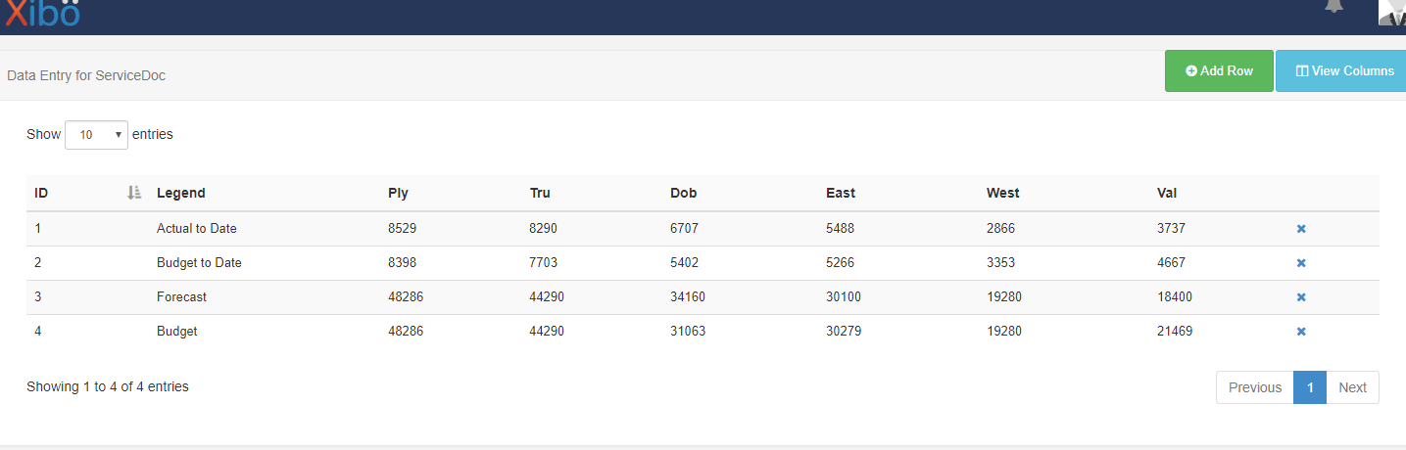Click the East value 5266
This screenshot has height=450, width=1406.
coord(840,263)
